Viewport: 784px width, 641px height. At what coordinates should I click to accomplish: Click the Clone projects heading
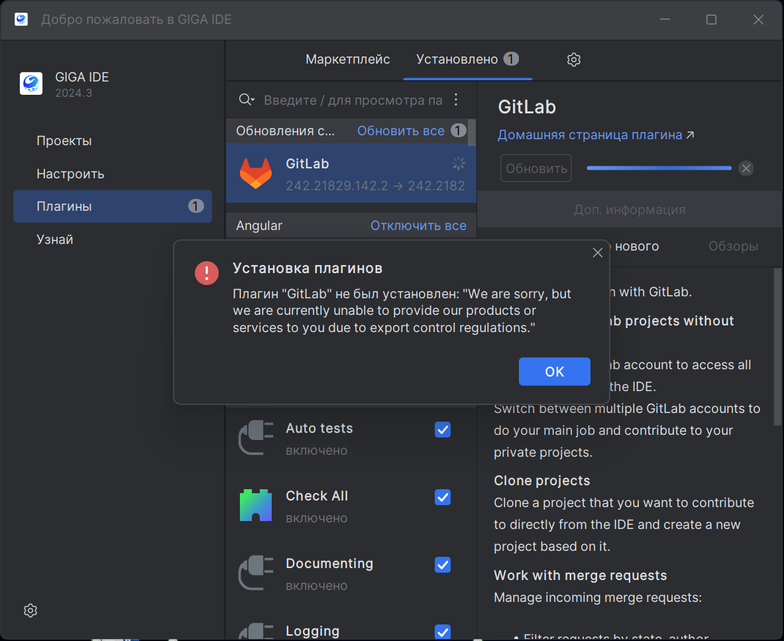(541, 481)
